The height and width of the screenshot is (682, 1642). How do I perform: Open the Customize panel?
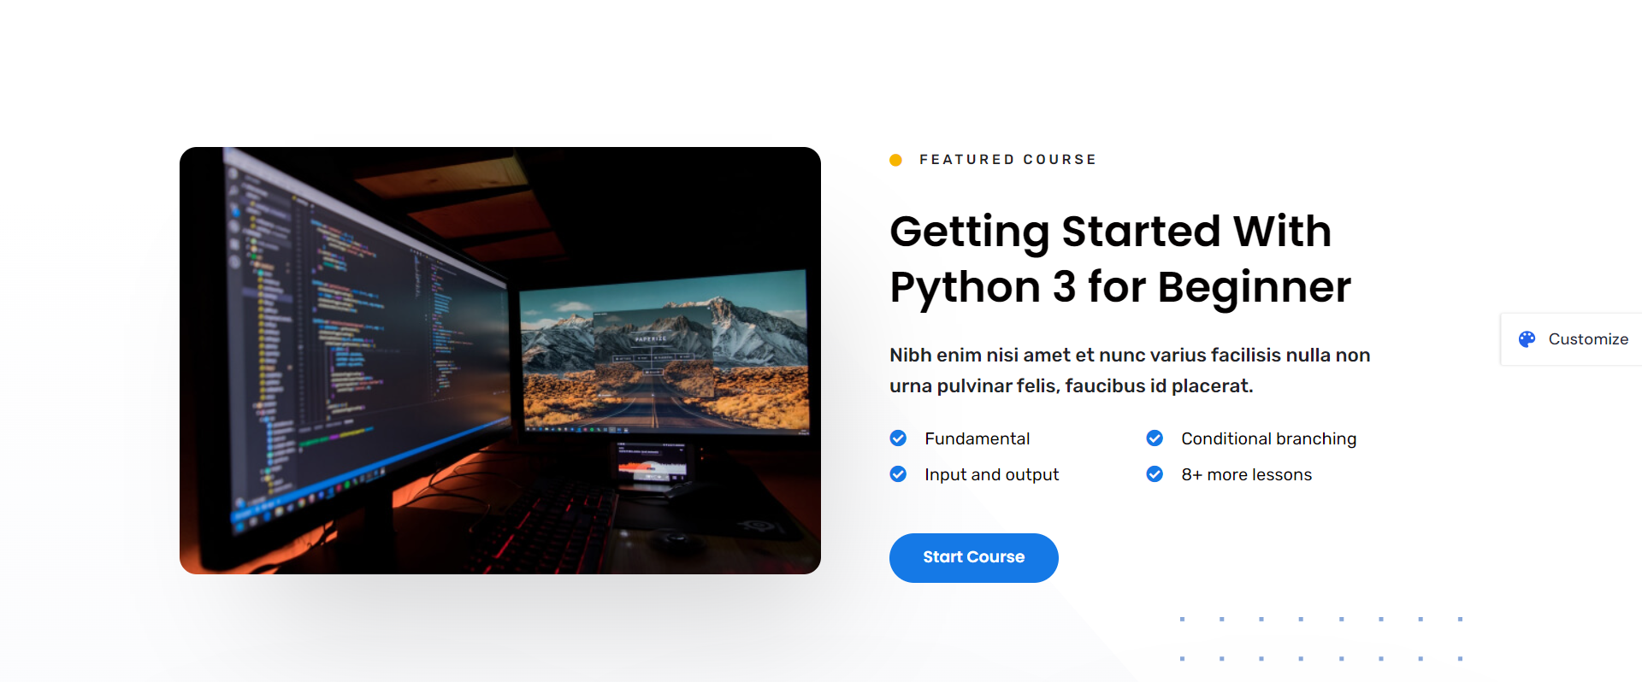tap(1572, 339)
